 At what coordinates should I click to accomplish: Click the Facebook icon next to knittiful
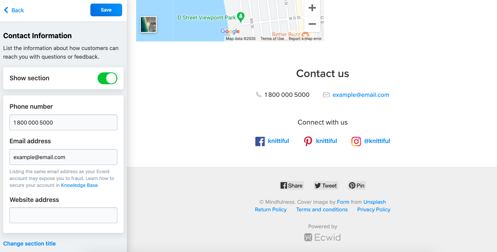260,141
